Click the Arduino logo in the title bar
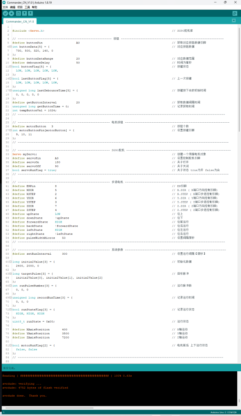 [4, 2]
